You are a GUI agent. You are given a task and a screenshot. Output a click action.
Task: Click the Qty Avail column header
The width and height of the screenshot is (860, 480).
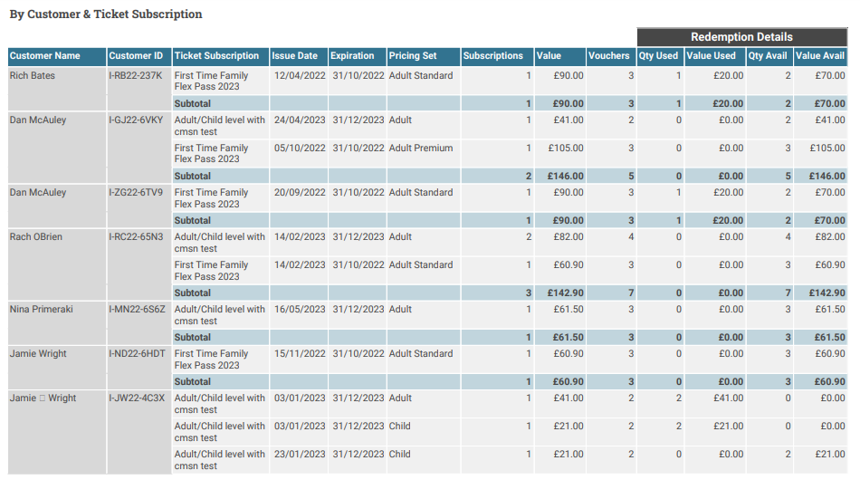[x=769, y=56]
